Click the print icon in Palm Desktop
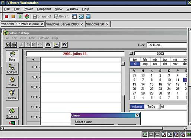The image size is (191, 140). point(14,45)
